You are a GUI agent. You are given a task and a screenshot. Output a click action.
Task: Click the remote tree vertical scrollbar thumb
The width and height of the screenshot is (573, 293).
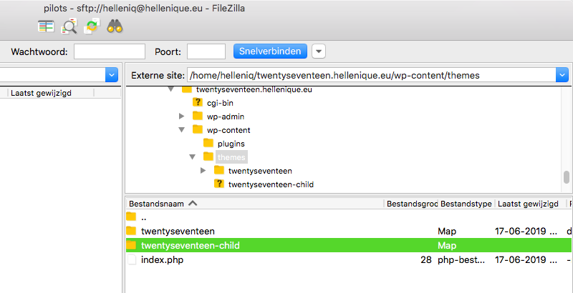[x=567, y=177]
